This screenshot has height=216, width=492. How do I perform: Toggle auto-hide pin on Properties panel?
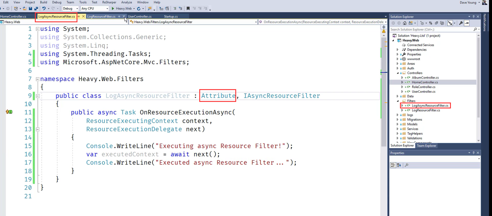(x=474, y=153)
